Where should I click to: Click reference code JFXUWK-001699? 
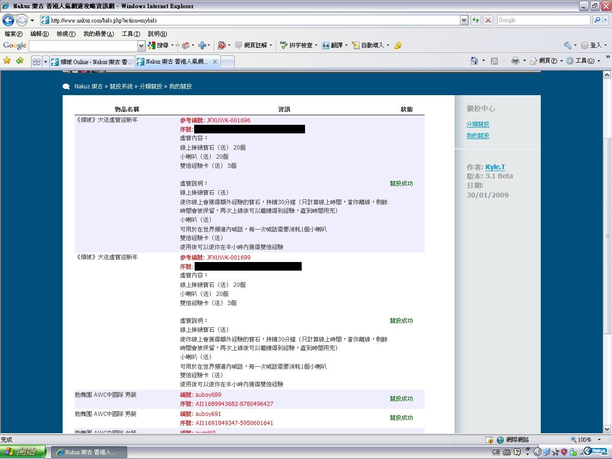(x=229, y=258)
